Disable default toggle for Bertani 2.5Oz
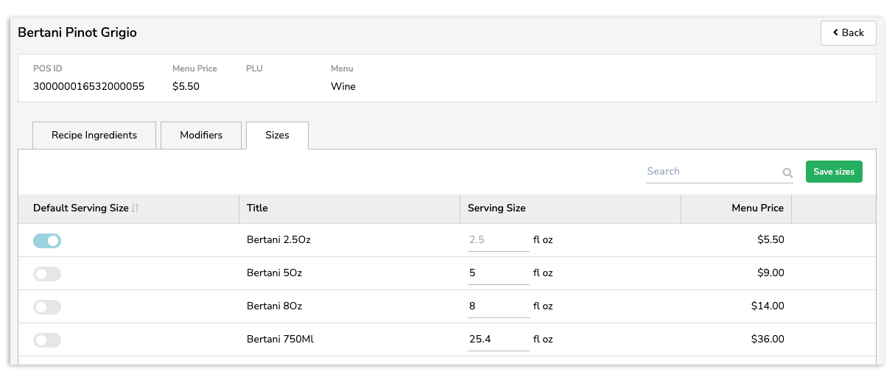 click(47, 241)
